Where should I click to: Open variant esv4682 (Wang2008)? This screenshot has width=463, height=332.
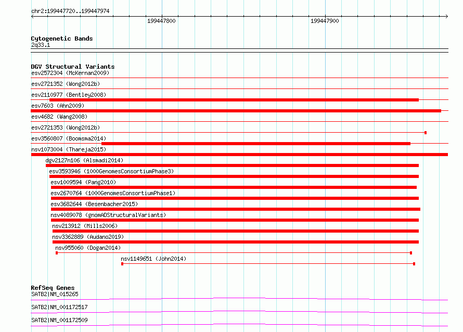pyautogui.click(x=59, y=117)
